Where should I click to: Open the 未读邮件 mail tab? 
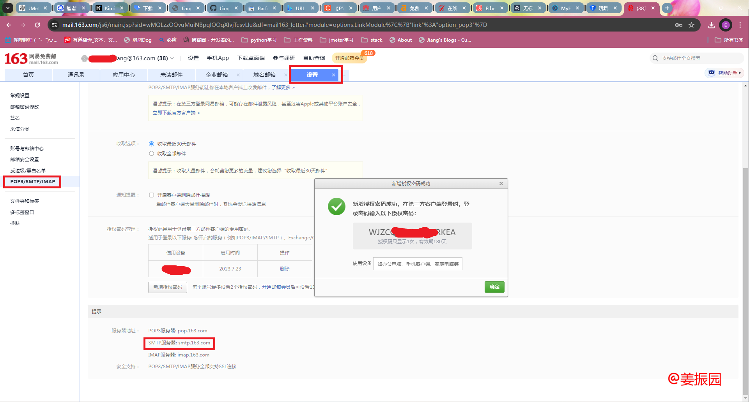(x=171, y=75)
